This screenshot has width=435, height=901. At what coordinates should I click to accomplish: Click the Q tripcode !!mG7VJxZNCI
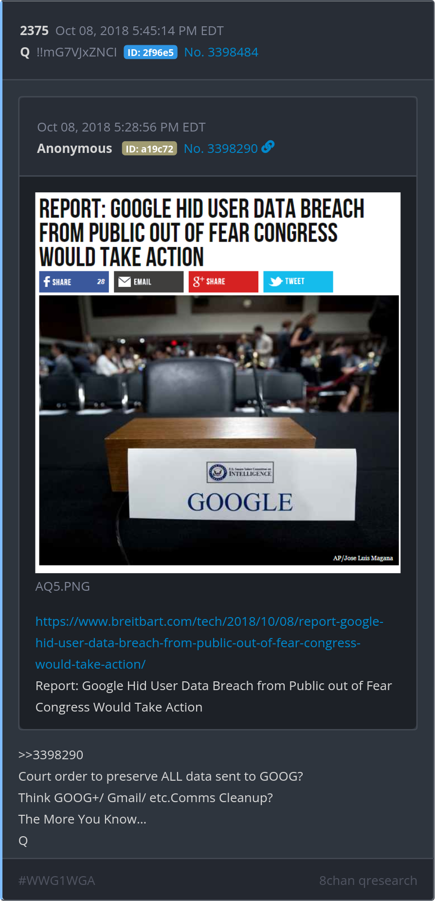tap(76, 52)
